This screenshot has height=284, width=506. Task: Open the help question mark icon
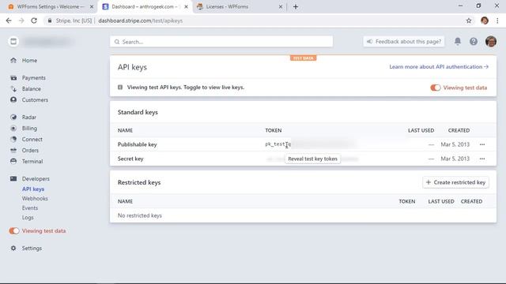point(474,42)
